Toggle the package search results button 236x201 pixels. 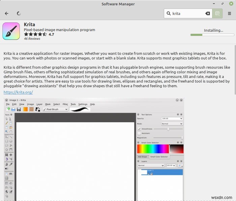point(217,13)
